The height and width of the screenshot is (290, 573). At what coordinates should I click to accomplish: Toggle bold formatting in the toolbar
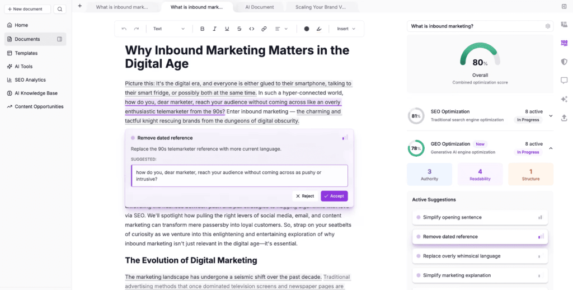[x=203, y=29]
